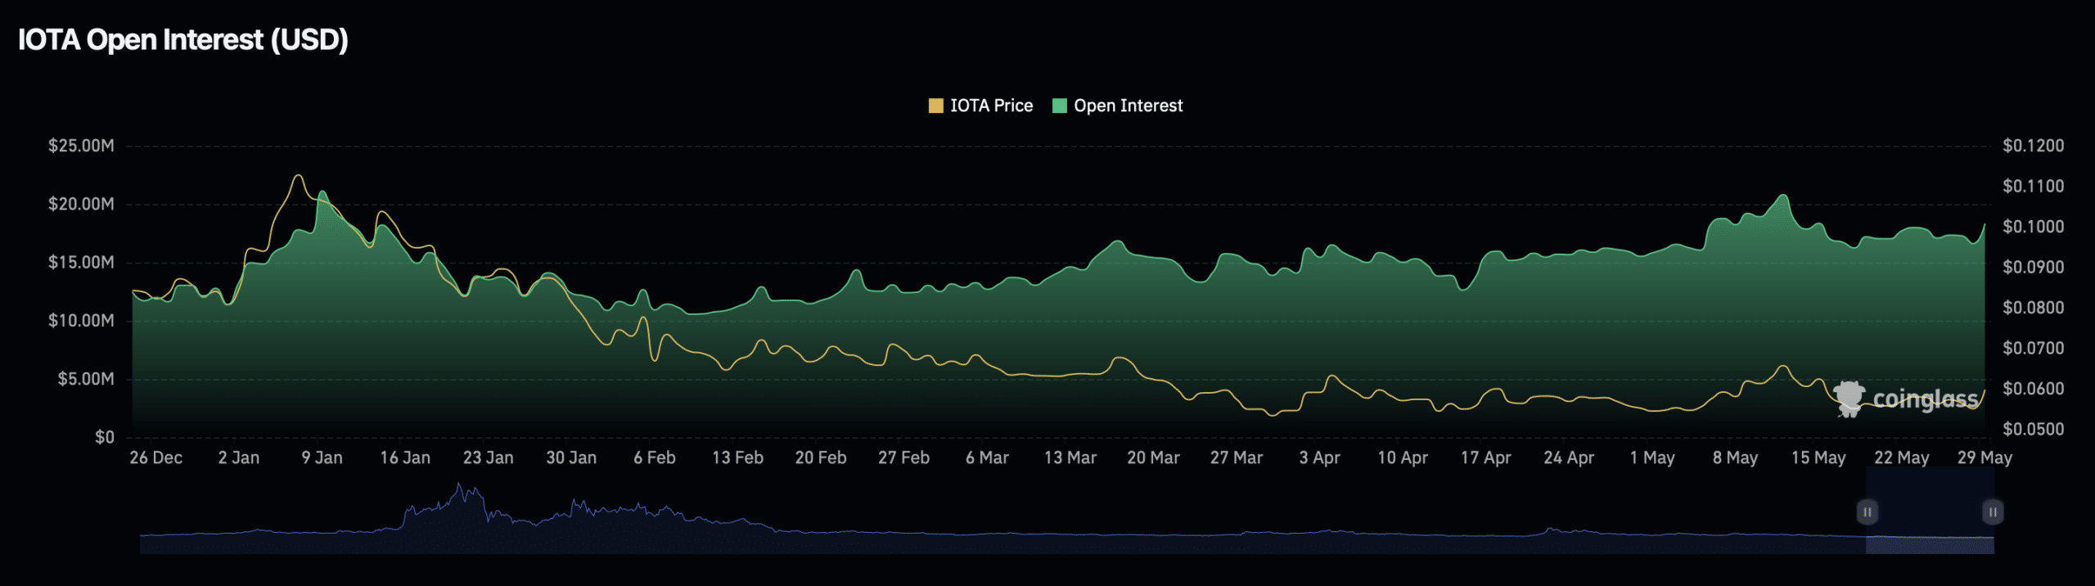The height and width of the screenshot is (586, 2095).
Task: Click the 1 May date label
Action: click(x=1652, y=458)
